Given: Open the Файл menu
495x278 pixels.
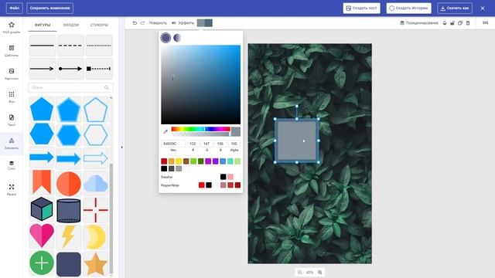Looking at the screenshot, I should (x=14, y=8).
